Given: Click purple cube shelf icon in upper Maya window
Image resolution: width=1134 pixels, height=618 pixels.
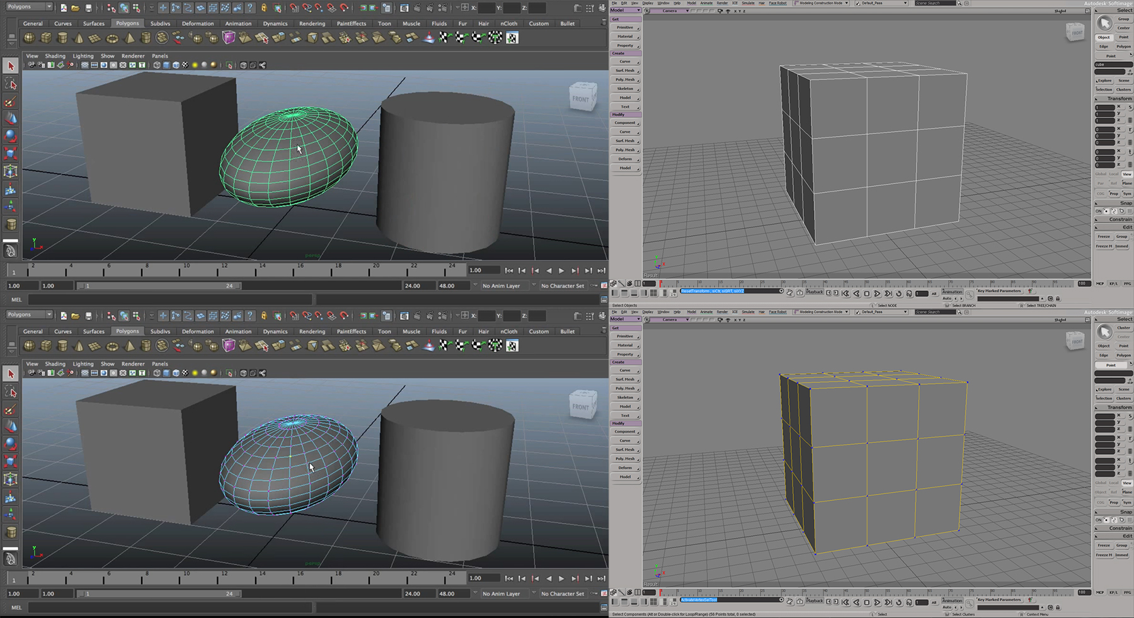Looking at the screenshot, I should [x=229, y=38].
